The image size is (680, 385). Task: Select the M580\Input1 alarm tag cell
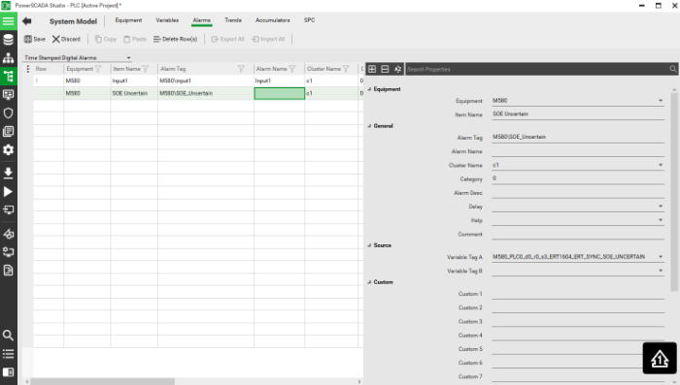point(206,80)
